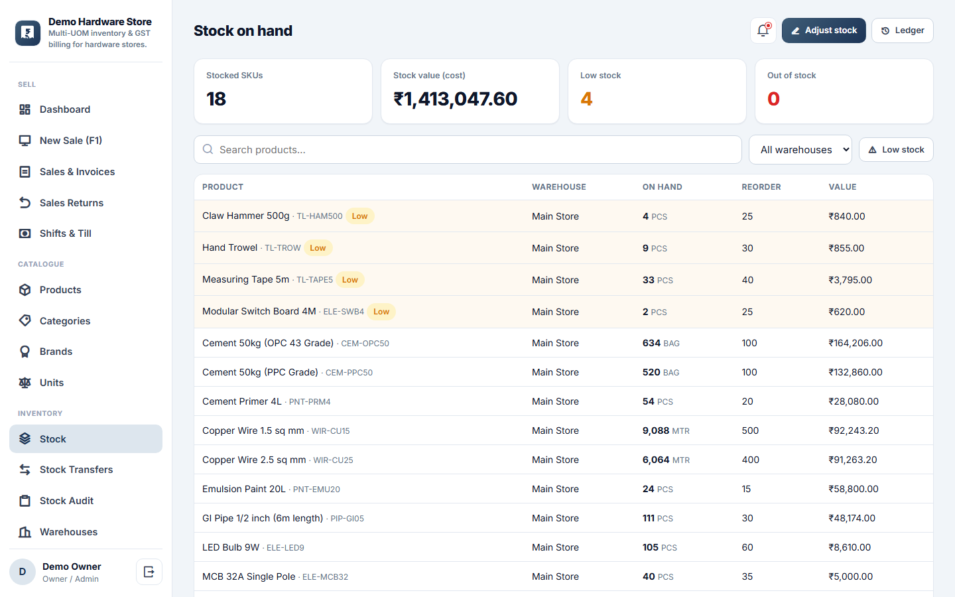Click value ₹48,174.00 for GI Pipe

[x=852, y=518]
